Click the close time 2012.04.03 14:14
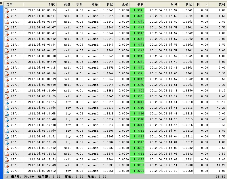Screen dimensions: 227x179 164,125
